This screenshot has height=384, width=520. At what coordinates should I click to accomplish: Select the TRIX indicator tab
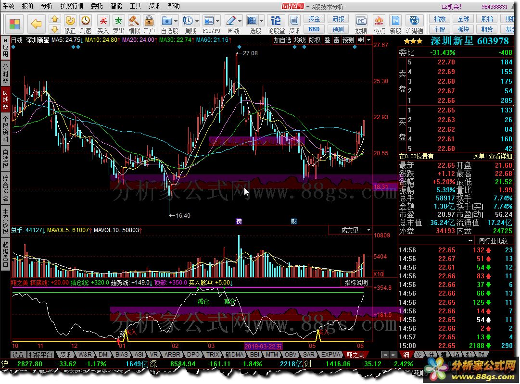212,355
